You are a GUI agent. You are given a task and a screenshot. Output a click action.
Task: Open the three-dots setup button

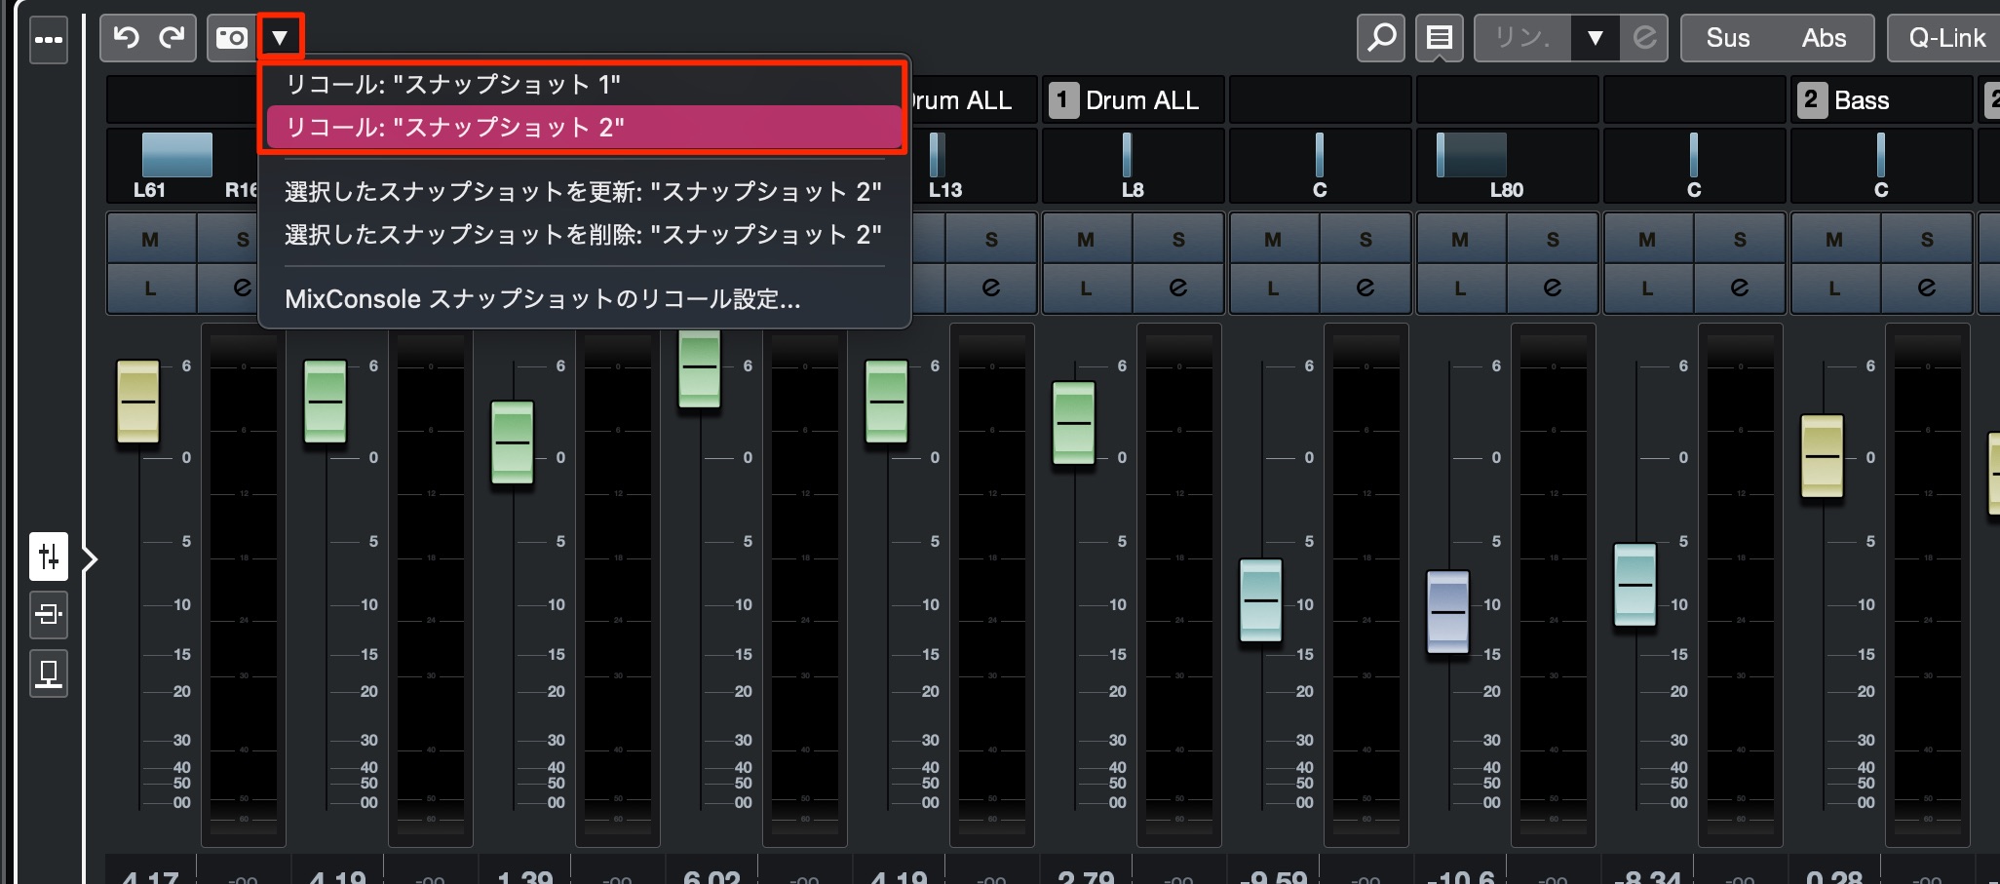[x=49, y=40]
